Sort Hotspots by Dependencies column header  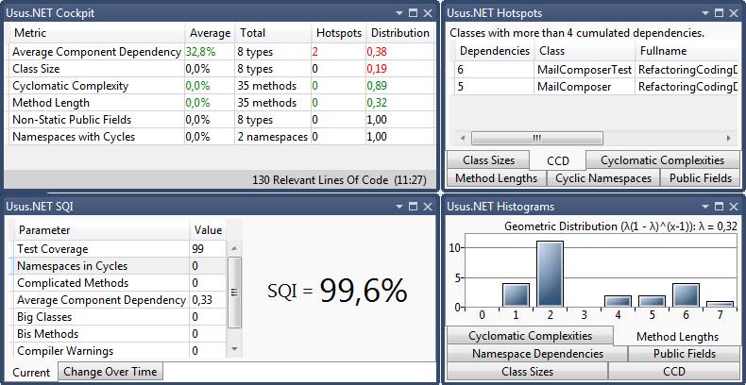[x=494, y=51]
